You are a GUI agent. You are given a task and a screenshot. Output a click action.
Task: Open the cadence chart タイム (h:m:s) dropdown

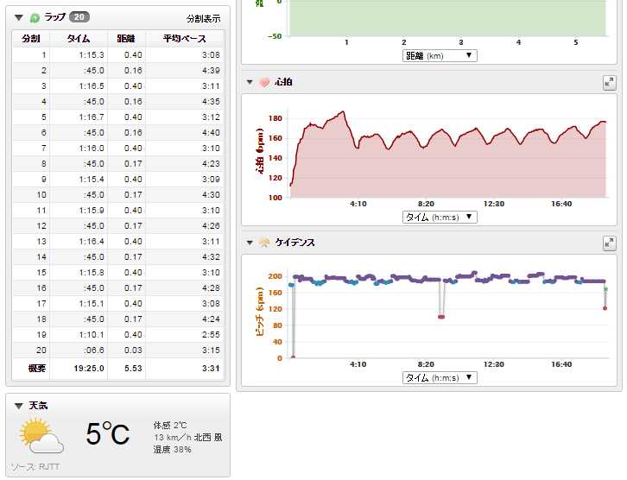[440, 377]
